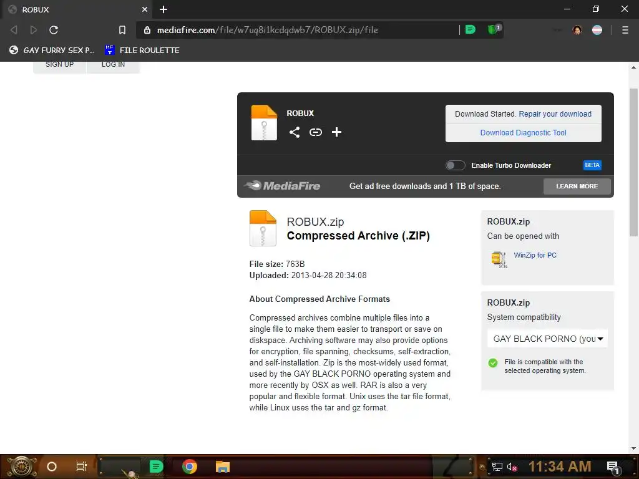Bookmark this page via bookmark icon

pos(122,30)
